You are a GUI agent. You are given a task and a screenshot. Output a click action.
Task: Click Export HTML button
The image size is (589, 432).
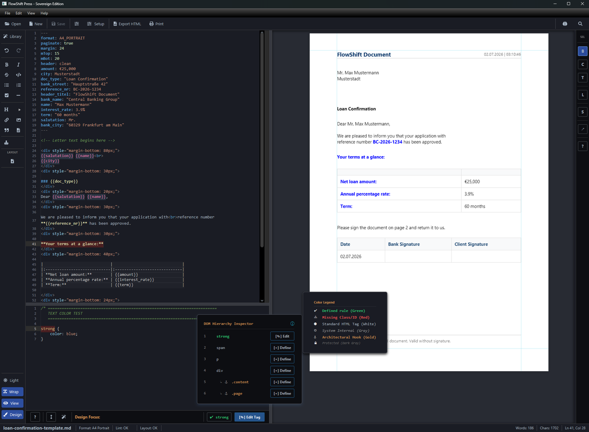tap(127, 24)
